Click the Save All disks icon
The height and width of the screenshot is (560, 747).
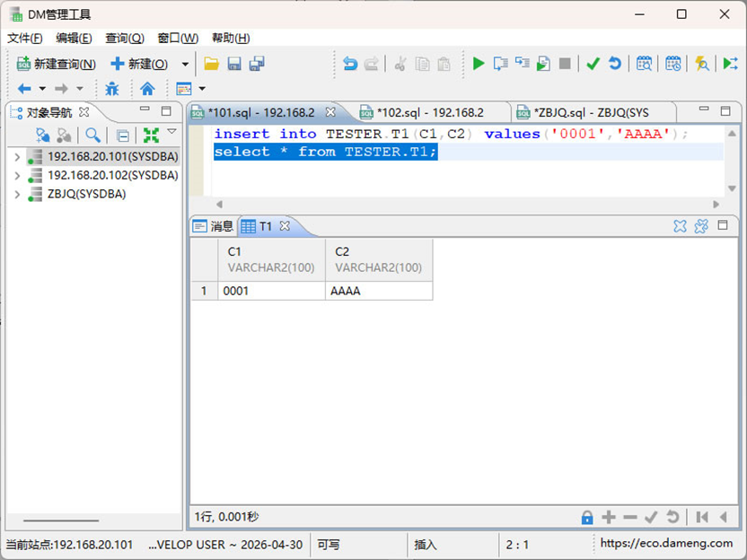[x=257, y=64]
